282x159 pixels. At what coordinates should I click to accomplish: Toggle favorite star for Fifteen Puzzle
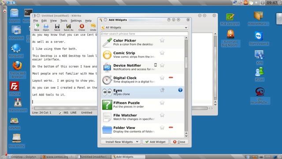(162, 102)
